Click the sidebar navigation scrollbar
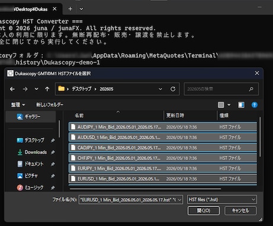The width and height of the screenshot is (273, 226). pyautogui.click(x=59, y=129)
